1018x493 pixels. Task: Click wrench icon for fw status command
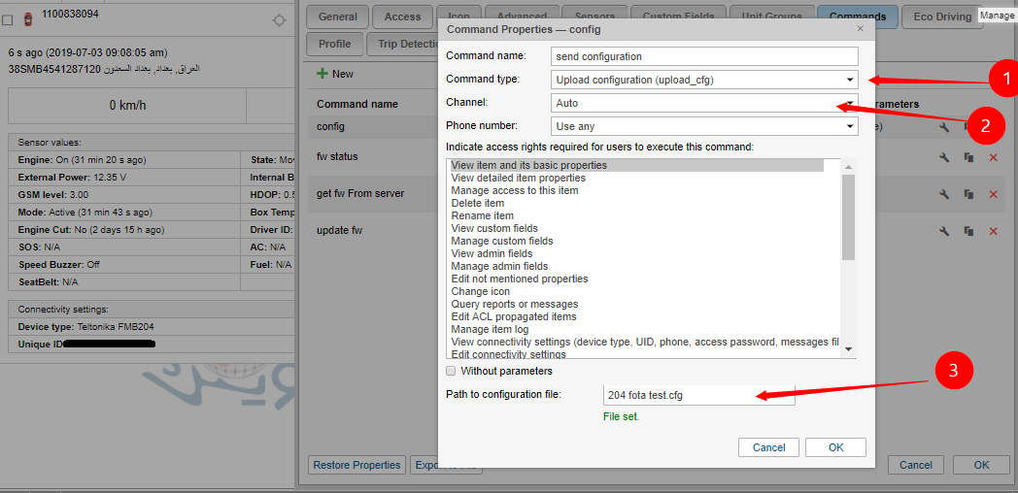[943, 157]
